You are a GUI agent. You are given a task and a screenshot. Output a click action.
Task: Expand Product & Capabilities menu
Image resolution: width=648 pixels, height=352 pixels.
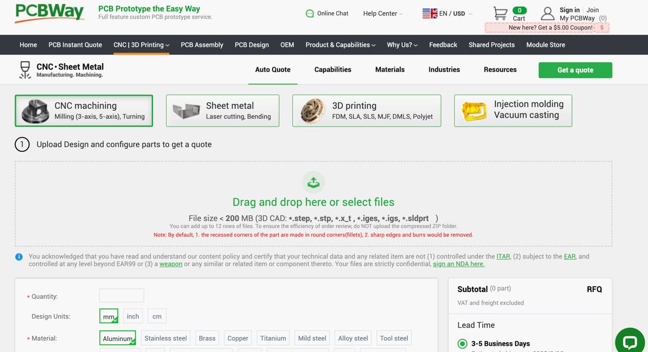point(341,45)
